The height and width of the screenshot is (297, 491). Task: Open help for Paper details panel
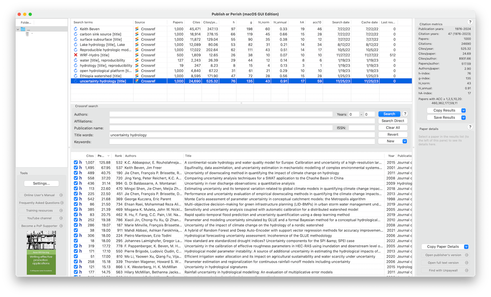470,127
